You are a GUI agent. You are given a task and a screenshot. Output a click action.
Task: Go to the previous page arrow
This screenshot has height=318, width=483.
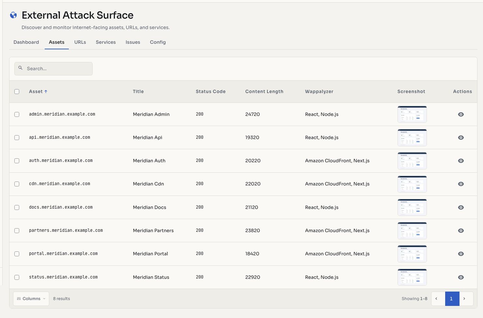click(438, 299)
